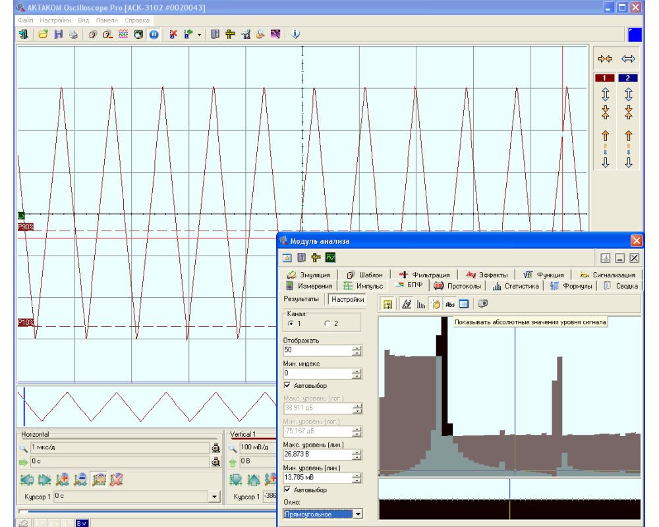
Task: Click the save floppy disk icon
Action: [58, 34]
